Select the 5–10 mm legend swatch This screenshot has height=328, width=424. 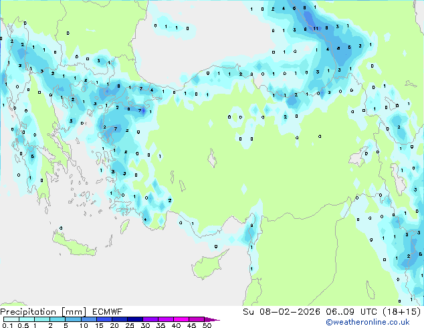click(73, 319)
